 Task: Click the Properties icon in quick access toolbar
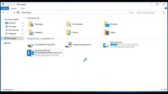click(8, 4)
